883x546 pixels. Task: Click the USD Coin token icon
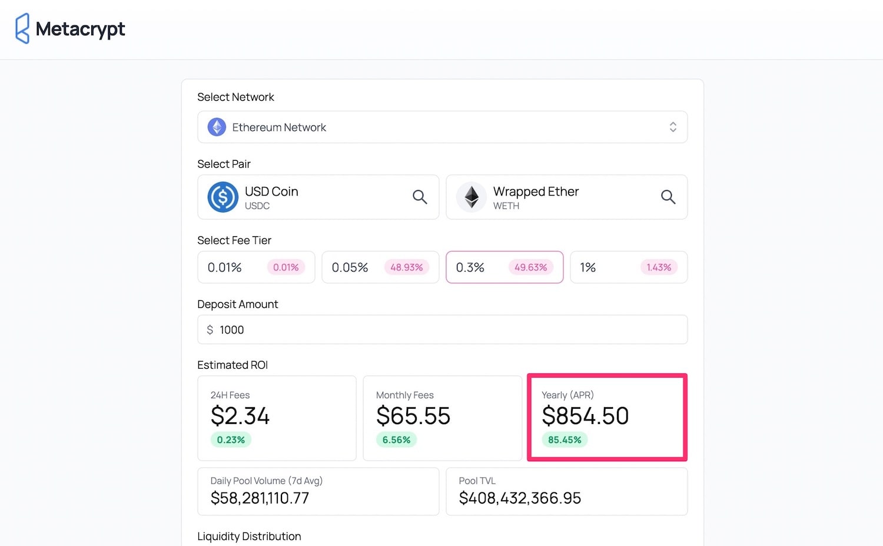pyautogui.click(x=223, y=197)
